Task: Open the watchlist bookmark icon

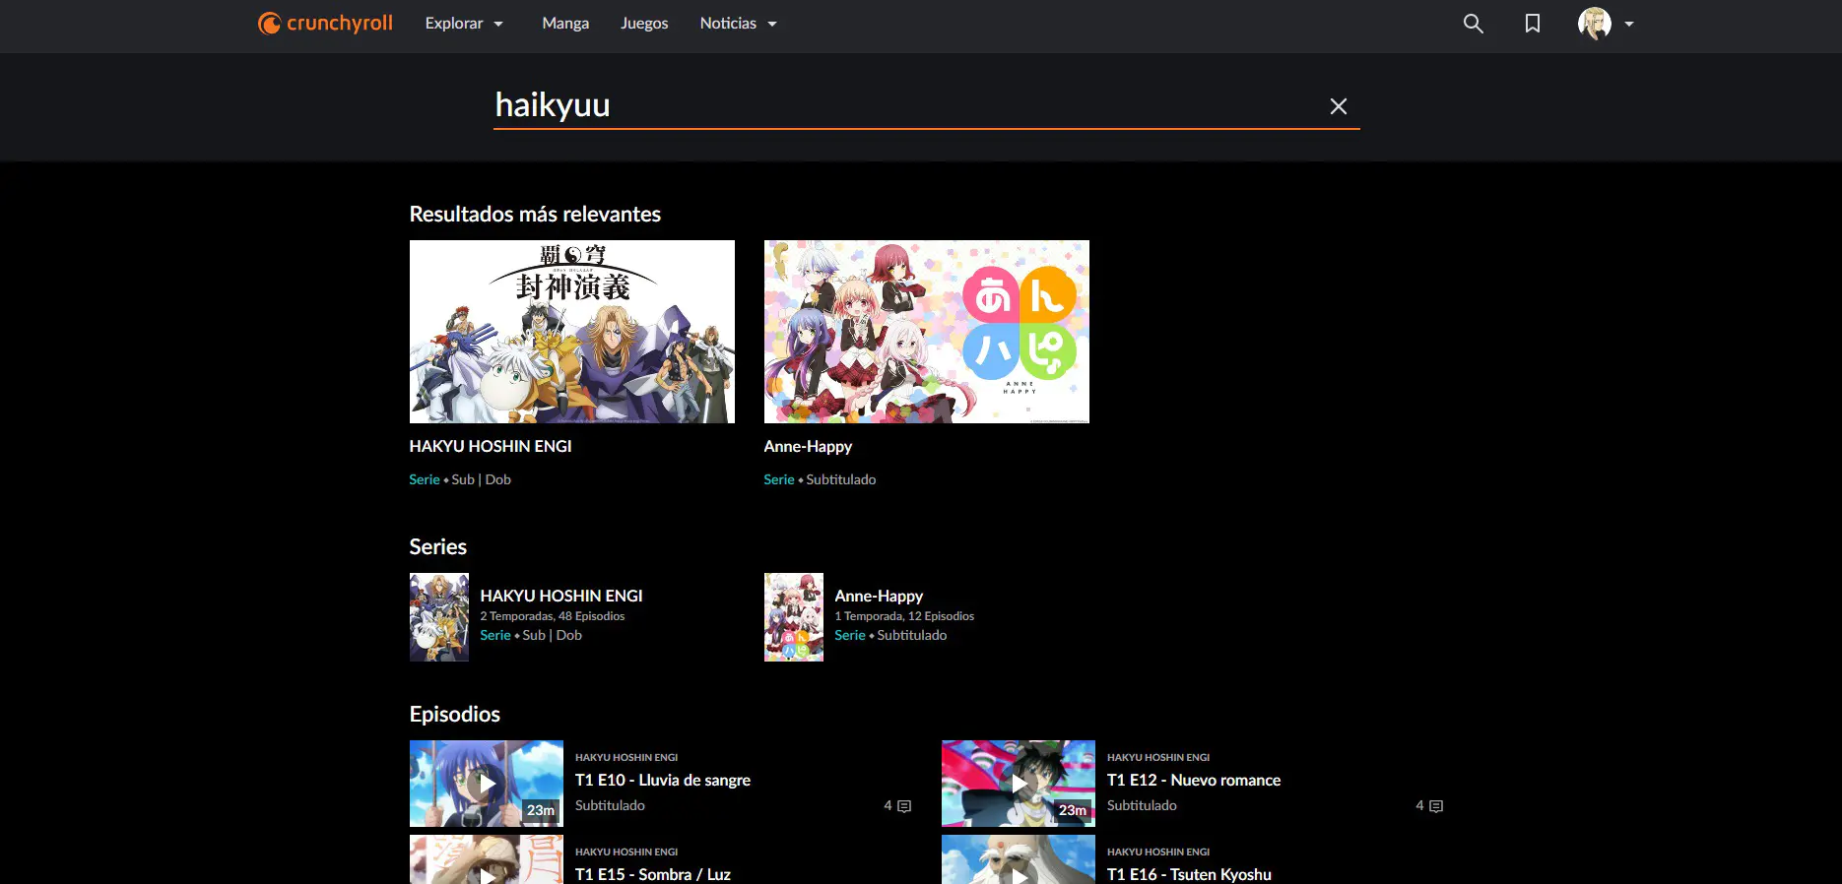Action: tap(1532, 23)
